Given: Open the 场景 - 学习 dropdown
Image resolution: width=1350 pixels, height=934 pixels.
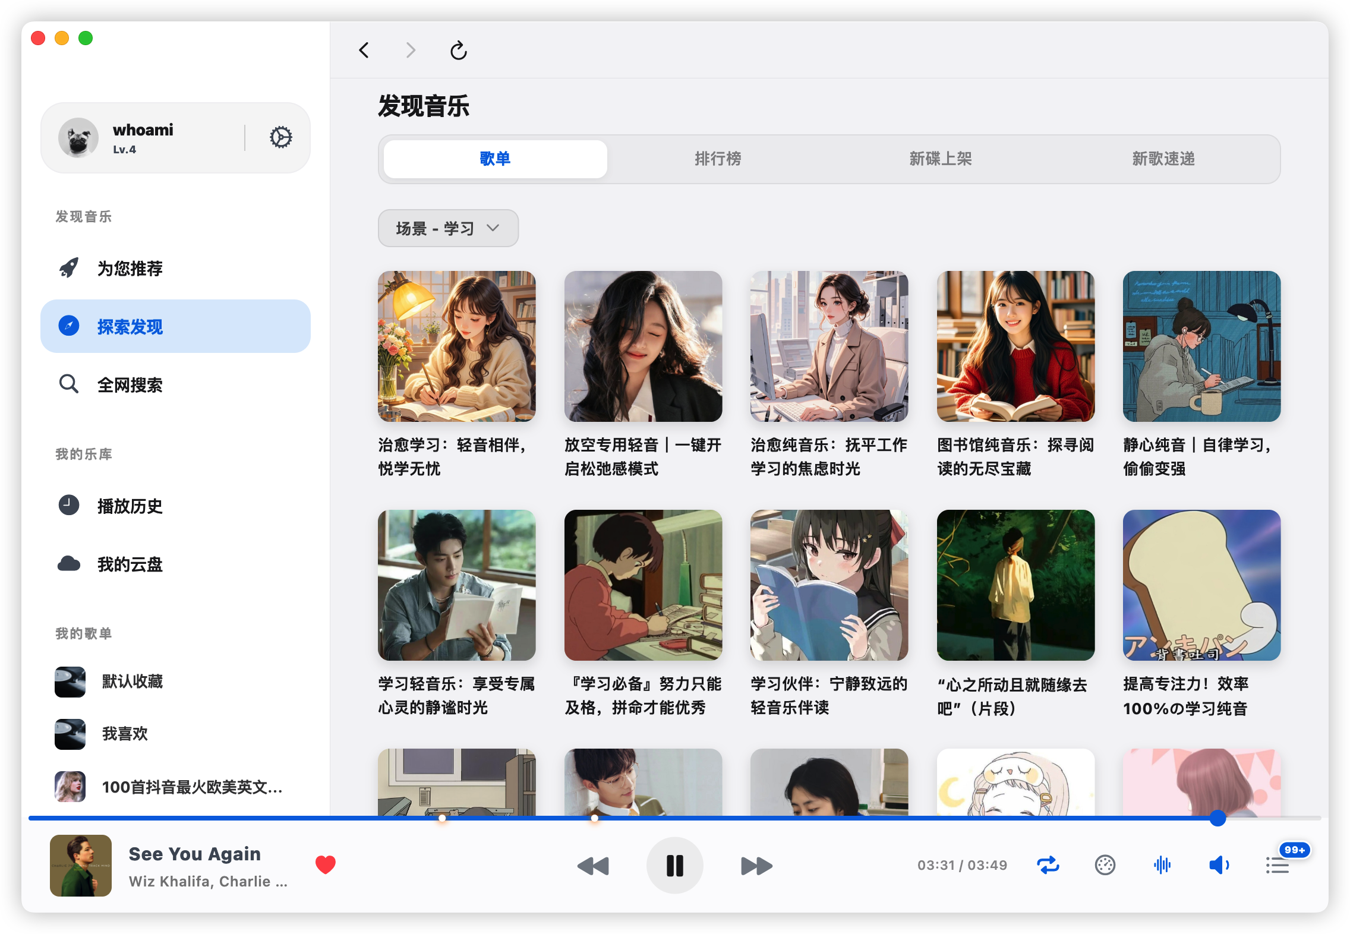Looking at the screenshot, I should (447, 228).
